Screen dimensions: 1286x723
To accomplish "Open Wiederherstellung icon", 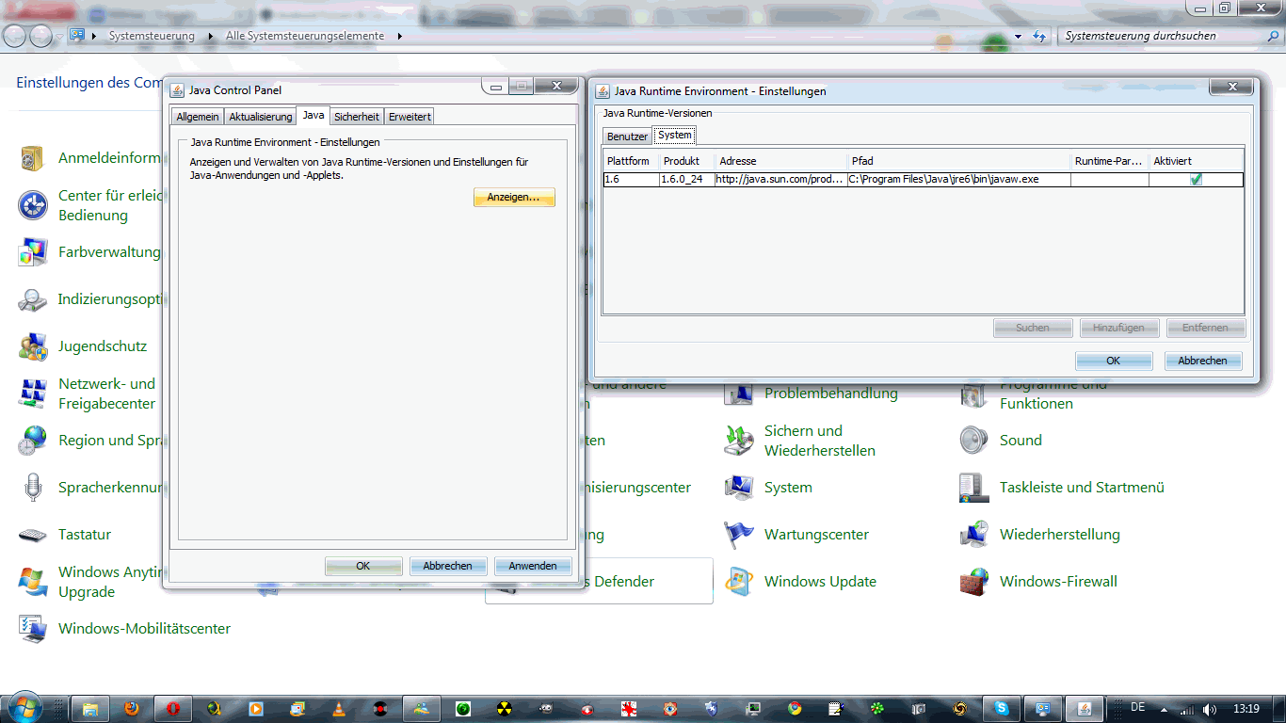I will pyautogui.click(x=974, y=535).
